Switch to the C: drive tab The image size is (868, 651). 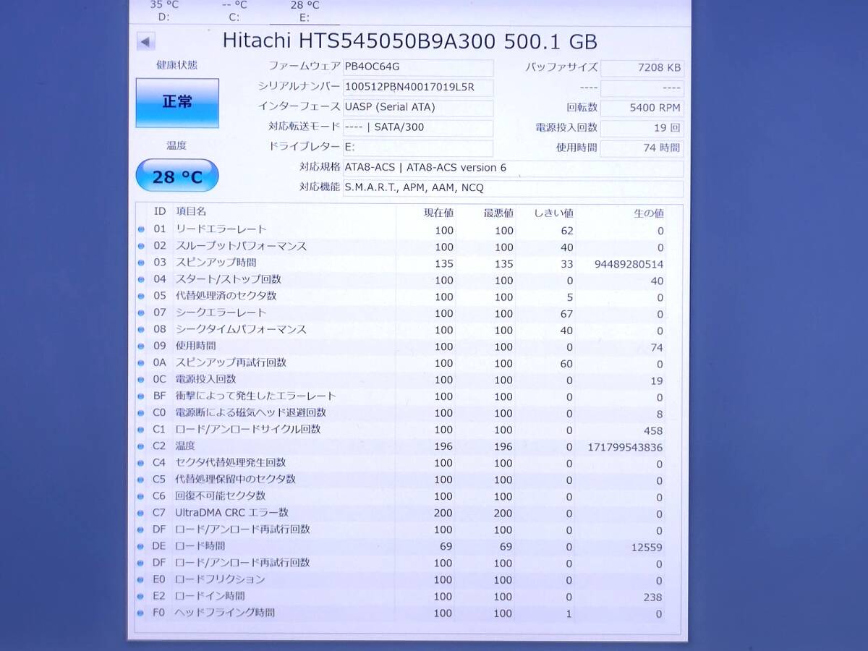tap(234, 11)
